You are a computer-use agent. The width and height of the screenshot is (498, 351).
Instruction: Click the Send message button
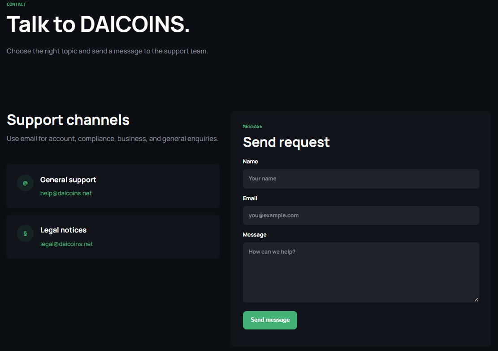click(270, 320)
